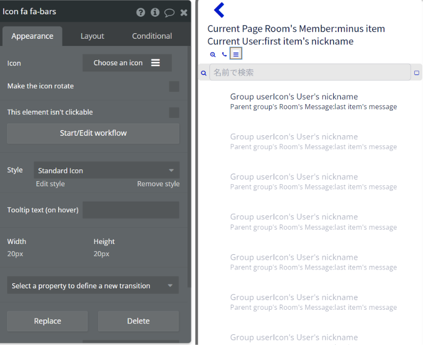Click the small square icon right of search
This screenshot has width=425, height=345.
click(417, 73)
